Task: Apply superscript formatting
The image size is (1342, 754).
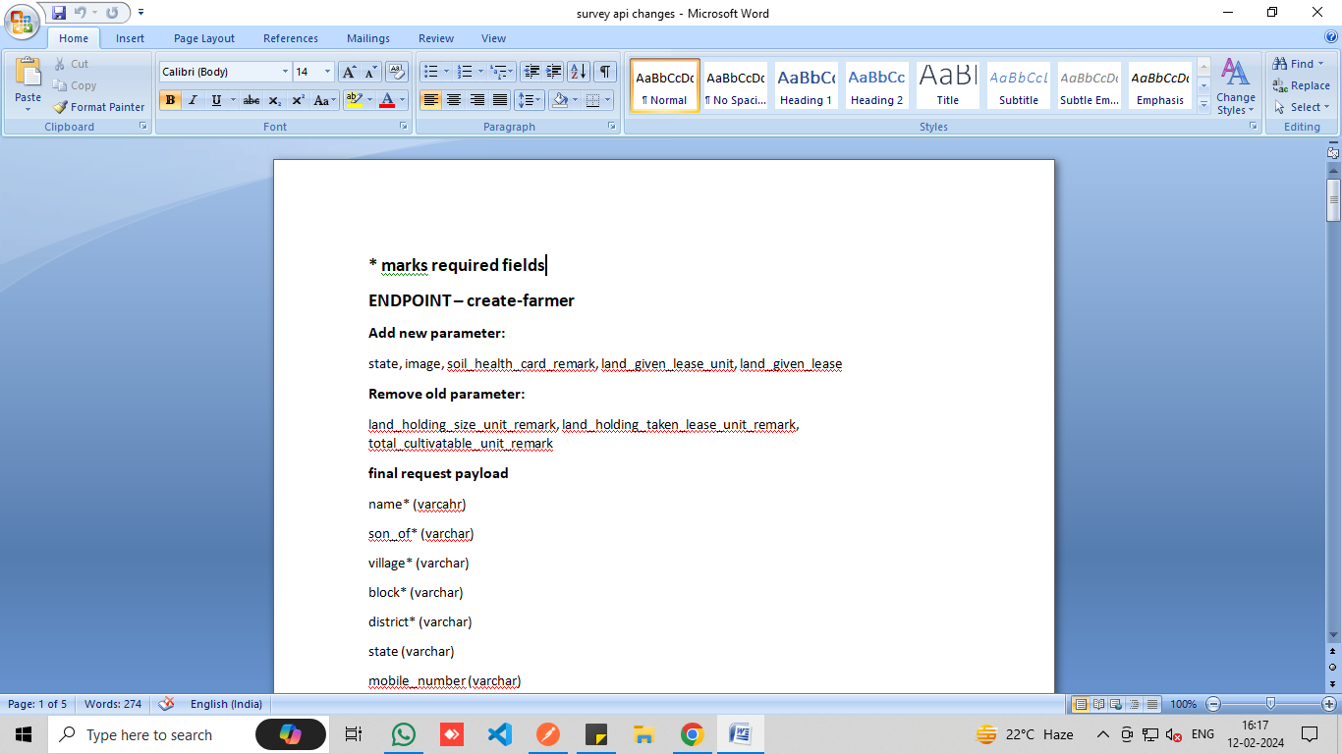Action: (298, 100)
